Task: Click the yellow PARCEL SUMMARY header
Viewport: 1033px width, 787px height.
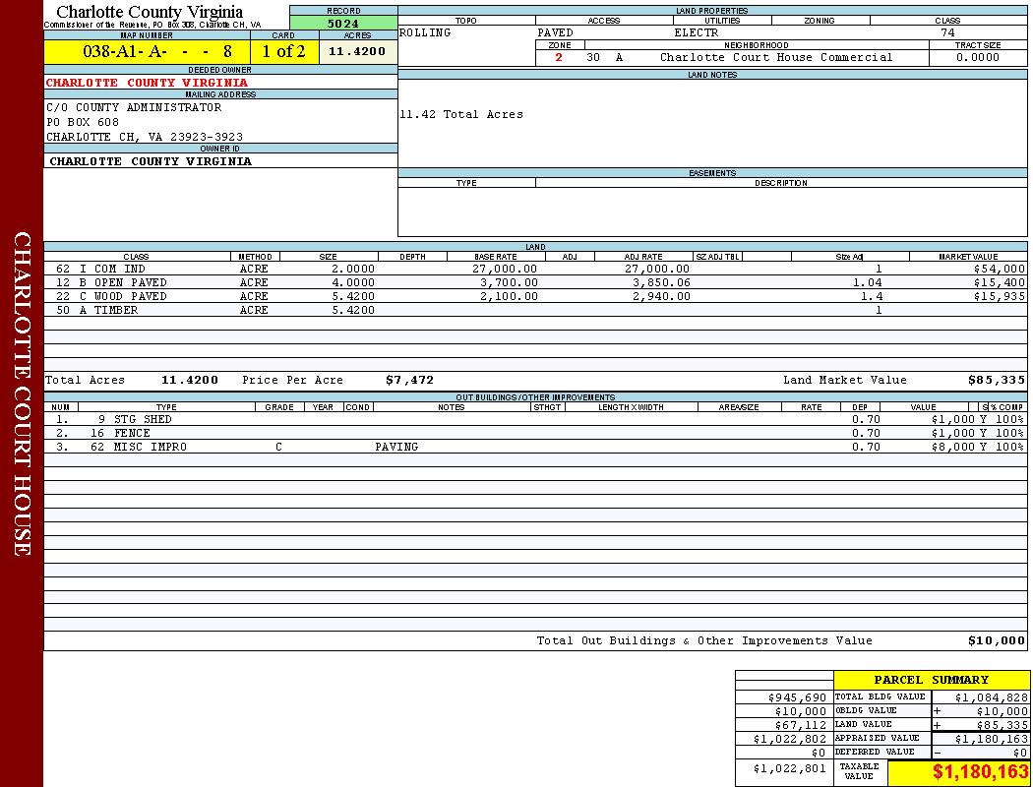Action: click(931, 680)
